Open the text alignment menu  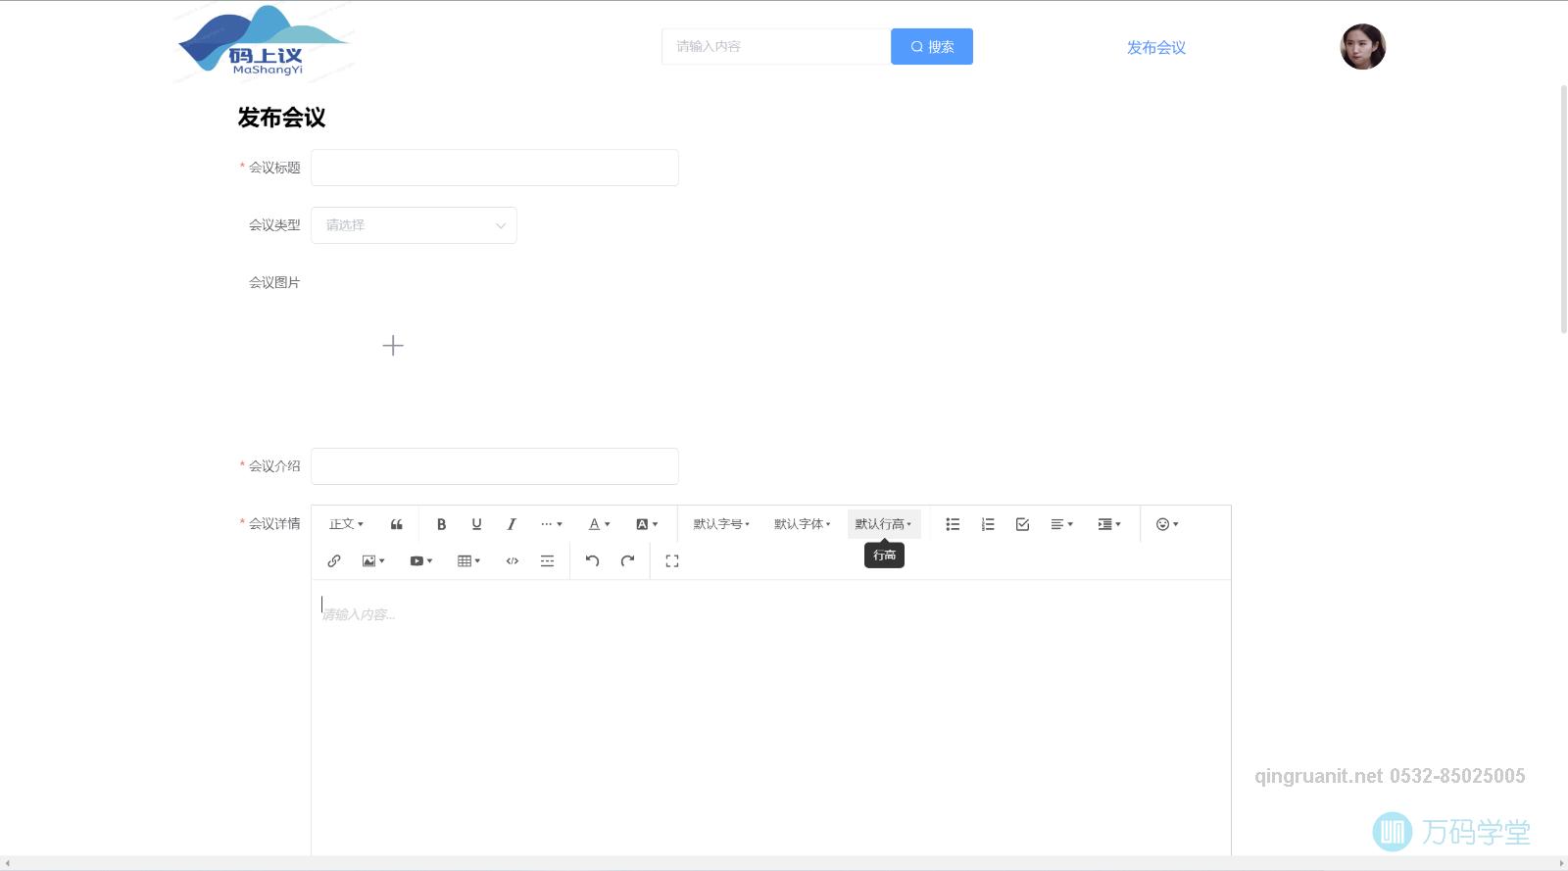[1062, 524]
